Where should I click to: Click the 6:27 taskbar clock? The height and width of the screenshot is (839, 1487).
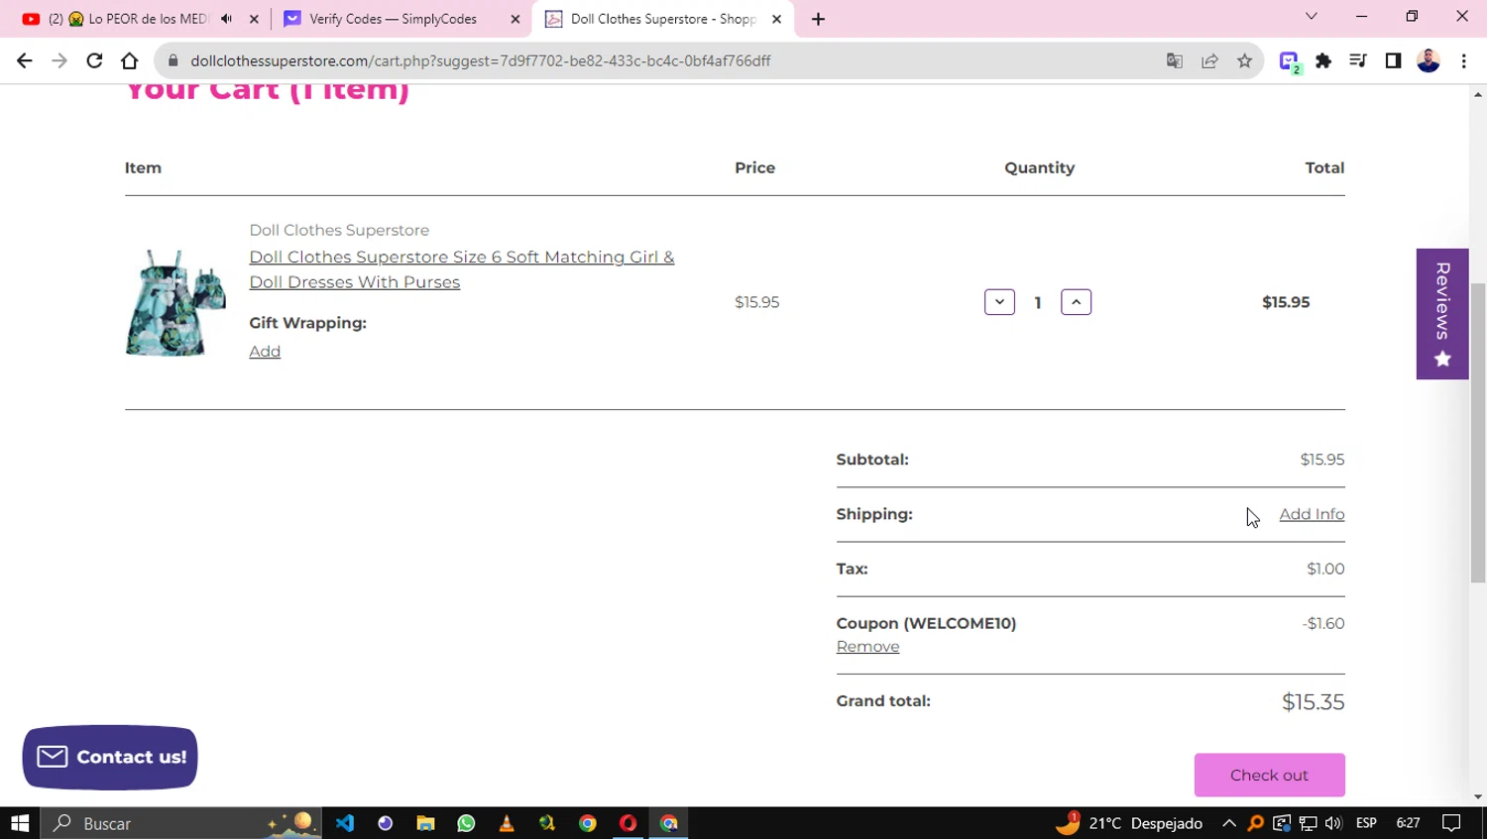click(x=1408, y=823)
